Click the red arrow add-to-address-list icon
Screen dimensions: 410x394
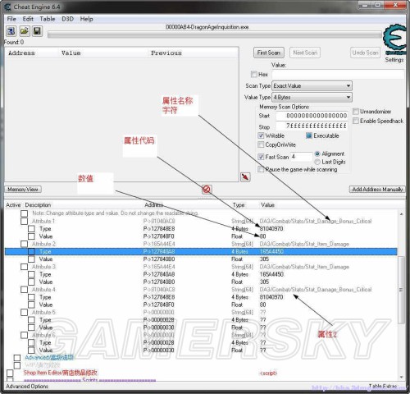point(245,176)
